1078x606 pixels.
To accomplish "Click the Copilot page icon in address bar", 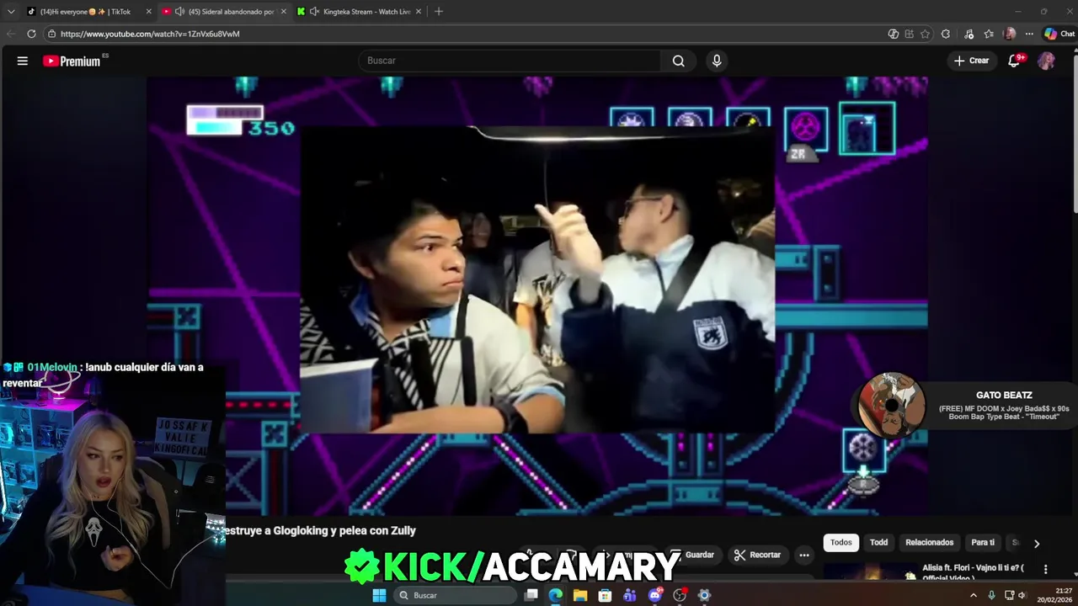I will (894, 34).
